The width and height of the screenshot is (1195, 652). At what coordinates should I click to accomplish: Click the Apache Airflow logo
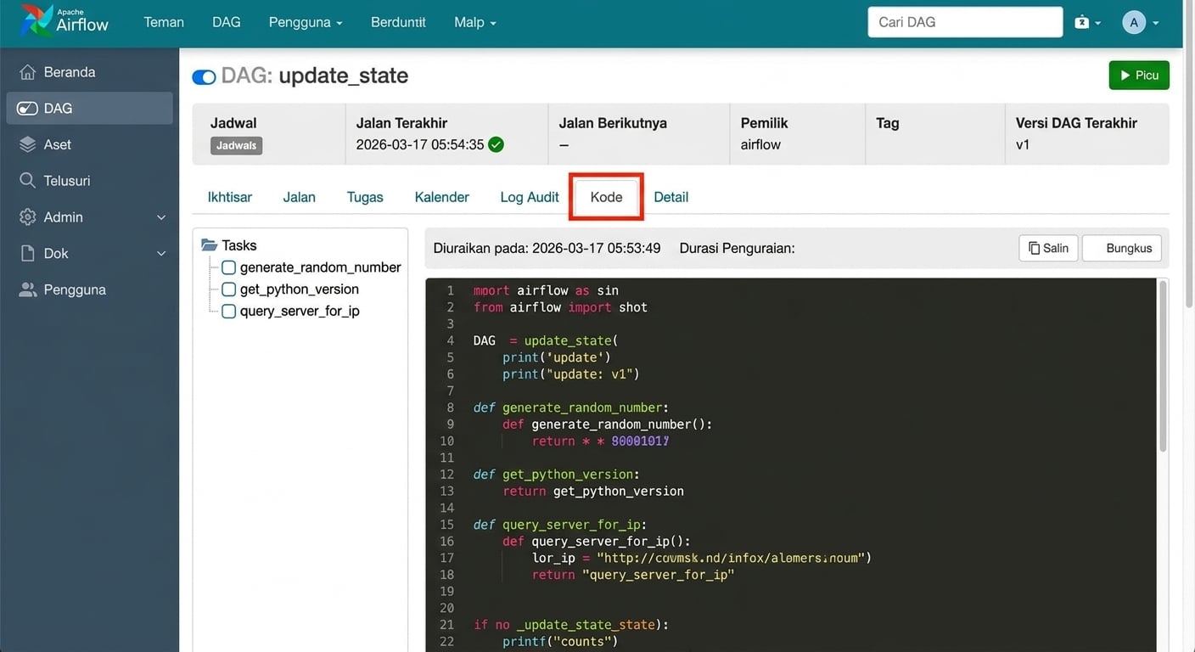click(x=65, y=21)
